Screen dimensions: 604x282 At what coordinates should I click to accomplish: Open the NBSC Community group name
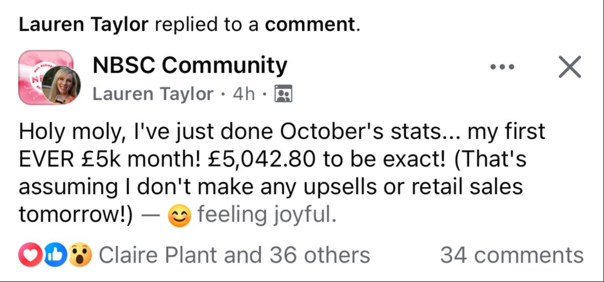pos(190,66)
